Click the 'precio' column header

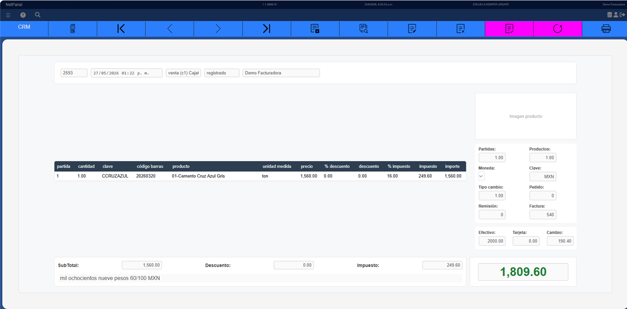pyautogui.click(x=307, y=166)
